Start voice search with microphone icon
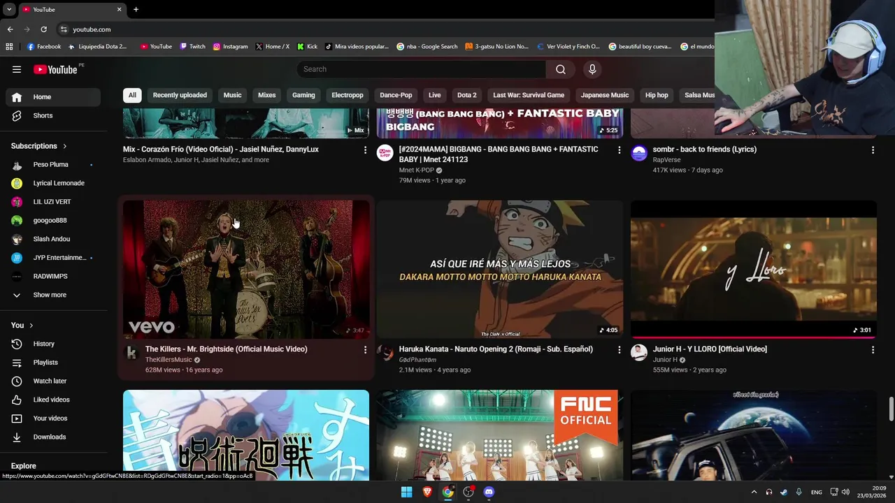The image size is (895, 503). coord(592,69)
